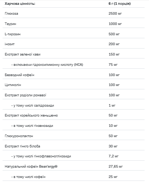
Task: Select Екстракт родіоли рожевої label
Action: click(25, 95)
